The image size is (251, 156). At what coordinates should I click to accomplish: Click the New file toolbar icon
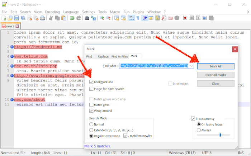click(4, 18)
